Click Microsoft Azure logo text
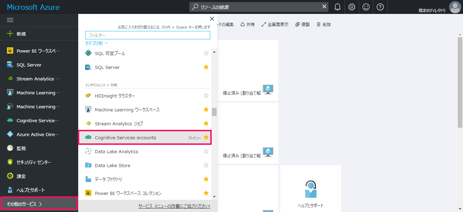463x212 pixels. point(33,7)
